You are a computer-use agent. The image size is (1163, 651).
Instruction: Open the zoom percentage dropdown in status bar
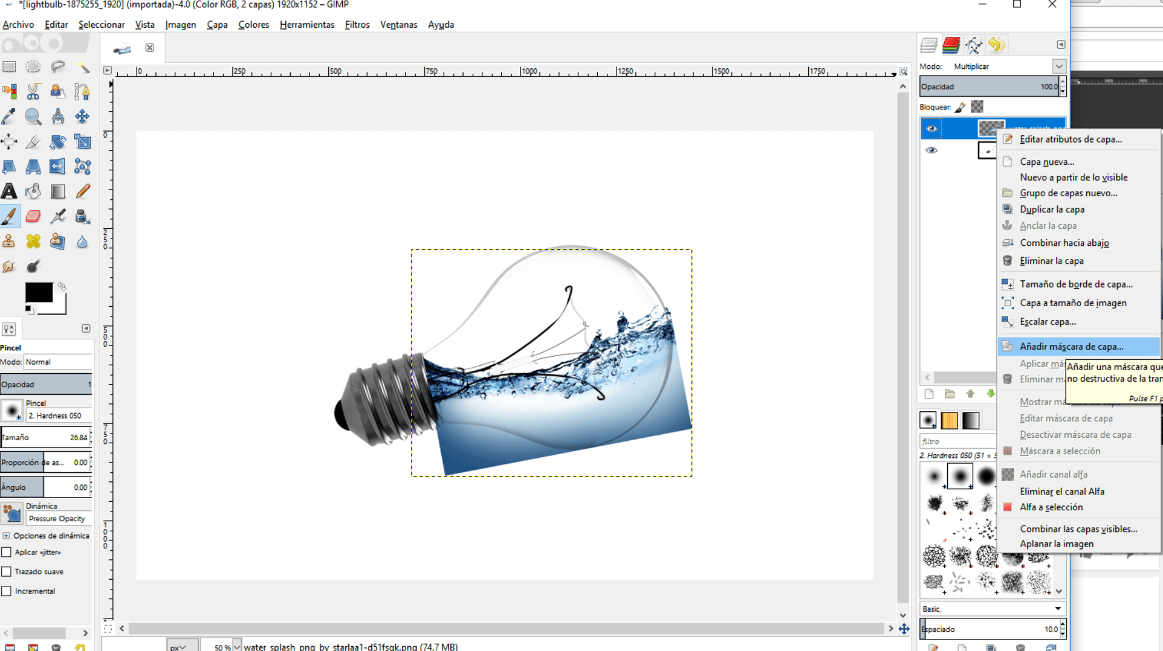pyautogui.click(x=237, y=647)
